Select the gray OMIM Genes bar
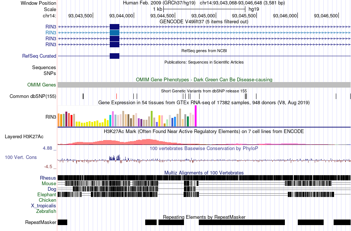This screenshot has height=231, width=351. point(204,85)
